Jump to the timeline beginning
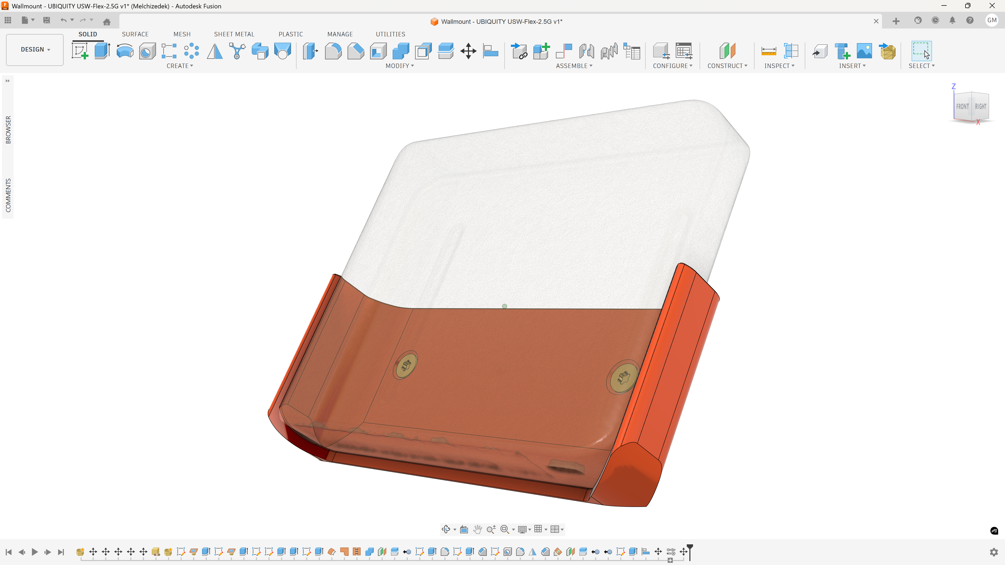1005x565 pixels. pyautogui.click(x=9, y=552)
